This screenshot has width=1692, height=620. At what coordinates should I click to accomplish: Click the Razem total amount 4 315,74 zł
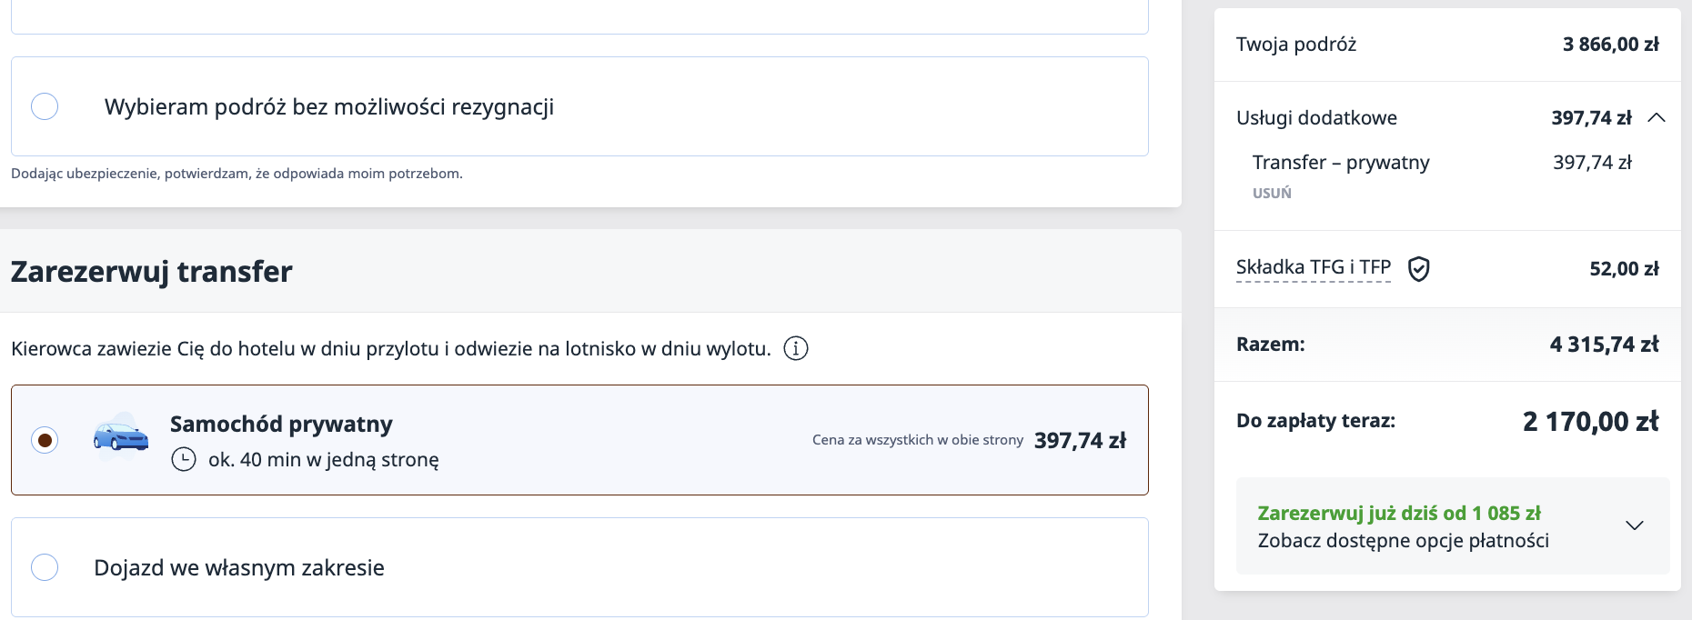[x=1604, y=345]
